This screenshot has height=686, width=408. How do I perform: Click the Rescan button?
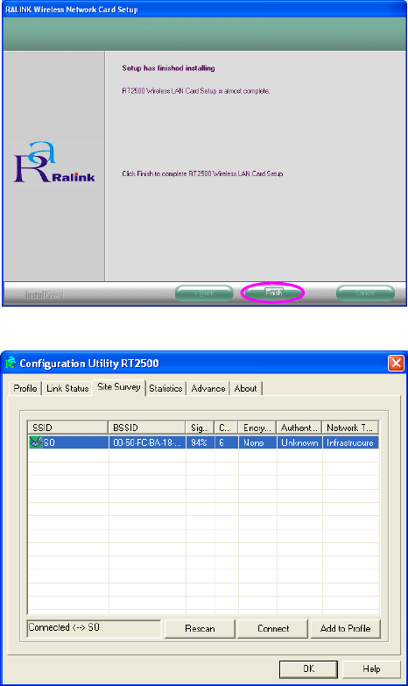click(200, 629)
